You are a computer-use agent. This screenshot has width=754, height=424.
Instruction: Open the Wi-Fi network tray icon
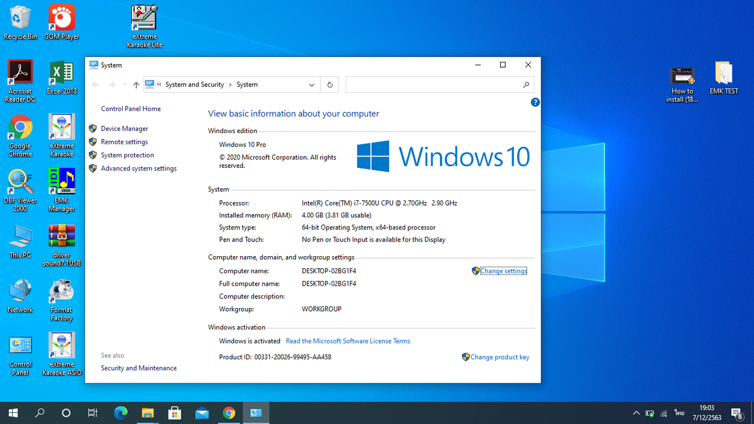664,413
